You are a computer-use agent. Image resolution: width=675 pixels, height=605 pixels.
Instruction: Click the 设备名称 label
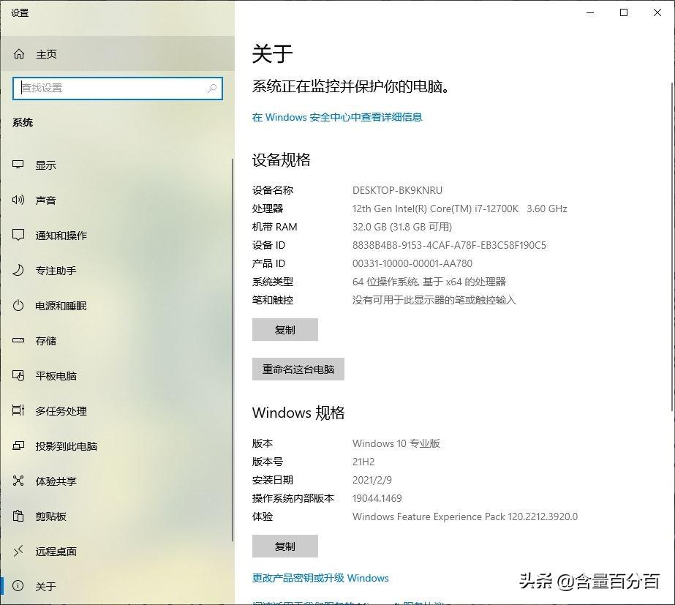coord(273,190)
